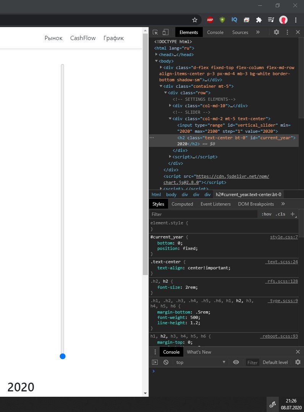The width and height of the screenshot is (304, 412).
Task: Show the console sidebar
Action: pos(155,362)
